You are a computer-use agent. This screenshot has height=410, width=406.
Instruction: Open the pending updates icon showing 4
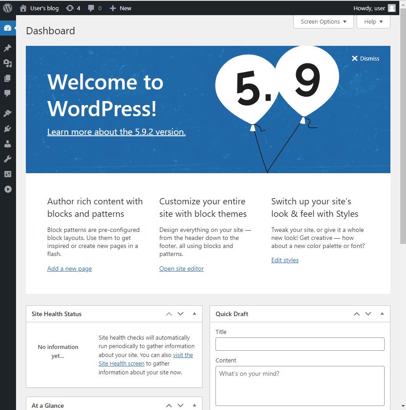[x=73, y=8]
